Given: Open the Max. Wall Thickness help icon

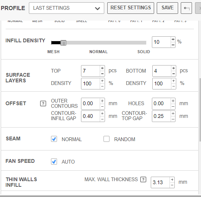Looking at the screenshot, I should tap(143, 179).
